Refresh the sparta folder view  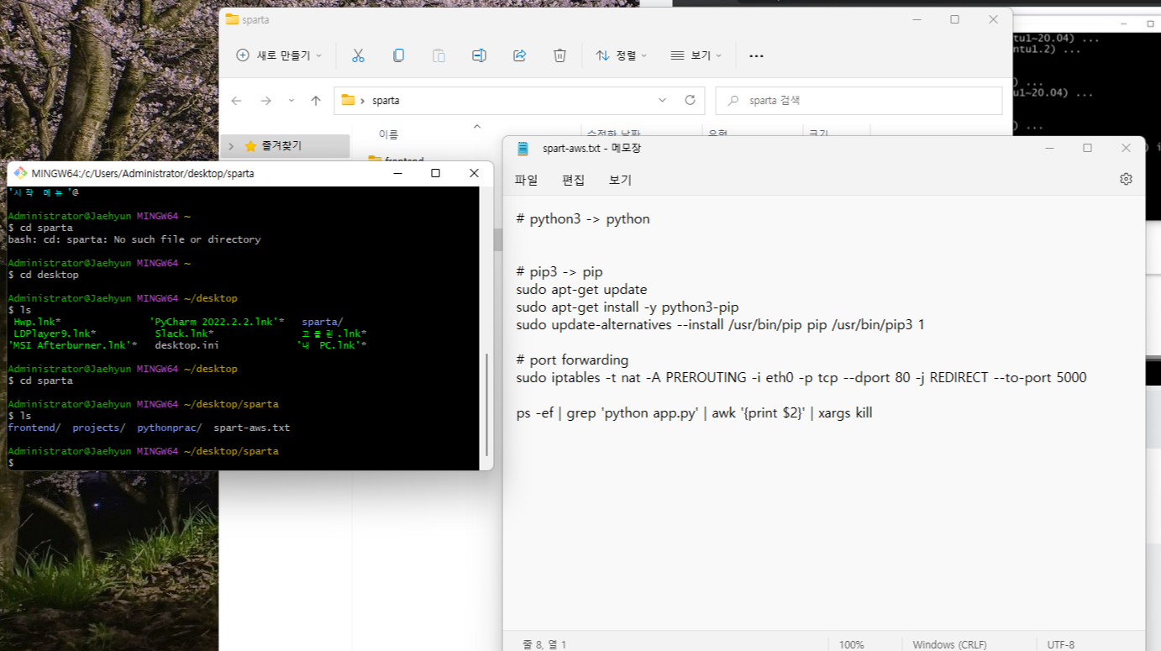tap(690, 100)
